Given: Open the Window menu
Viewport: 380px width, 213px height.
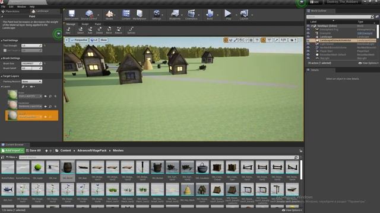Looking at the screenshot, I should (x=21, y=7).
